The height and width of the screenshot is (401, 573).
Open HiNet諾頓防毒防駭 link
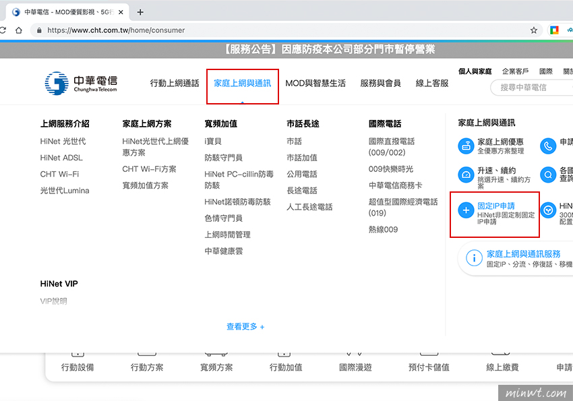click(237, 202)
